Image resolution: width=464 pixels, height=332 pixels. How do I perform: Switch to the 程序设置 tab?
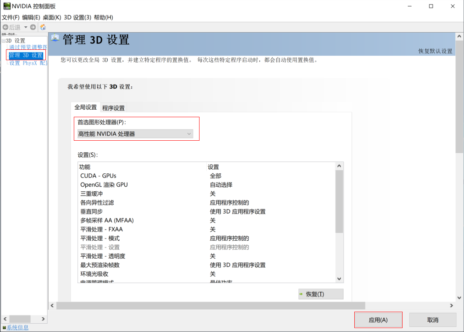[113, 108]
